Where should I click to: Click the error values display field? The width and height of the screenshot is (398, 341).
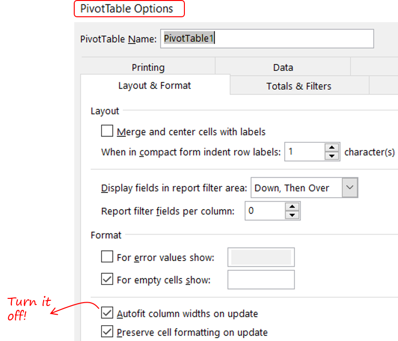coord(261,257)
